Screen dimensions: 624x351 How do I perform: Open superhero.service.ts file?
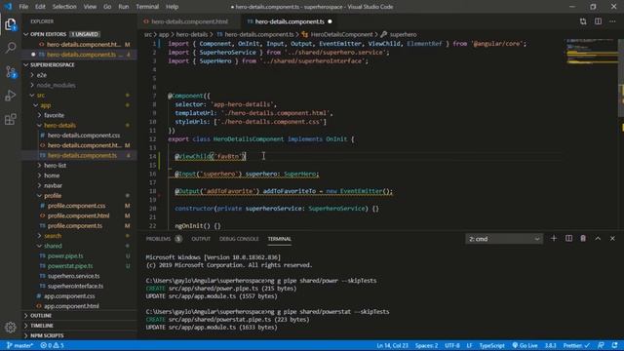74,276
